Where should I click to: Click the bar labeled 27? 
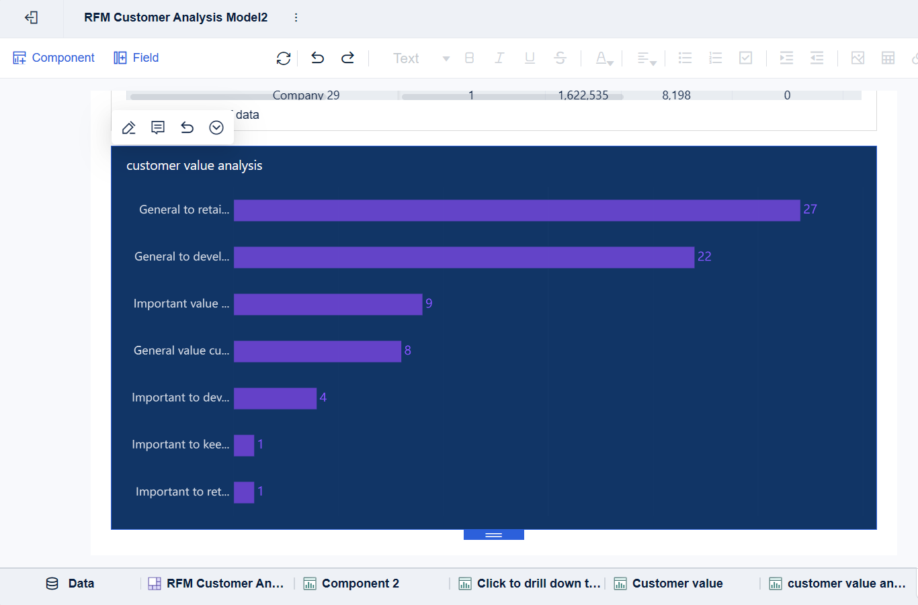click(x=517, y=210)
